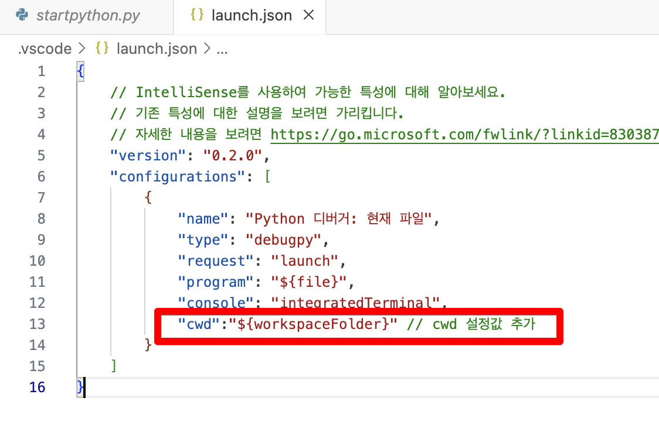
Task: Click the "debugpy" type value
Action: (x=283, y=239)
